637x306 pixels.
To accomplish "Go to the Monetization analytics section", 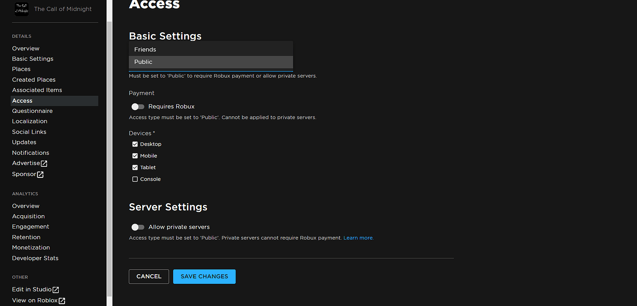I will click(x=31, y=247).
